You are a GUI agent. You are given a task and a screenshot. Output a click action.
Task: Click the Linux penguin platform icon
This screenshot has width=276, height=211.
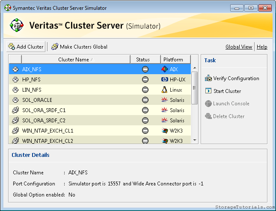pyautogui.click(x=164, y=90)
